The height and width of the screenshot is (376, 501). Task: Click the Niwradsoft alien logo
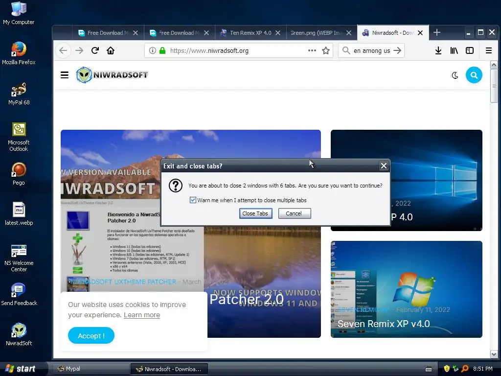(84, 75)
